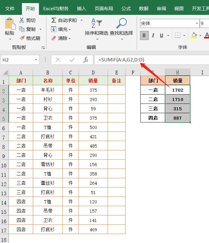Click the Insert Function fx icon
209x243 pixels.
[x=86, y=60]
